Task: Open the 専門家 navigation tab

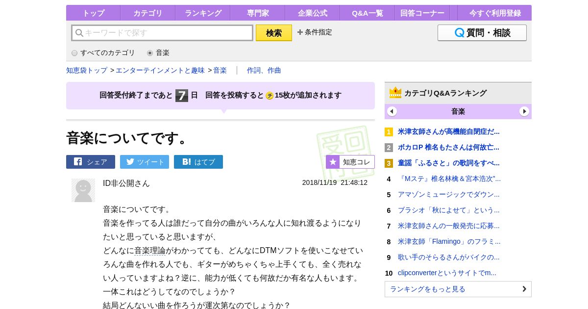Action: pos(258,13)
